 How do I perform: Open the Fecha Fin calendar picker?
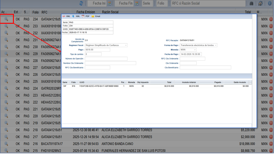pos(137,3)
